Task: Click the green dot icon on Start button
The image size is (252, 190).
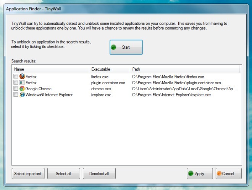Action: click(x=114, y=47)
